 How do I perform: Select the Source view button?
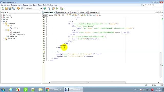pyautogui.click(x=45, y=15)
